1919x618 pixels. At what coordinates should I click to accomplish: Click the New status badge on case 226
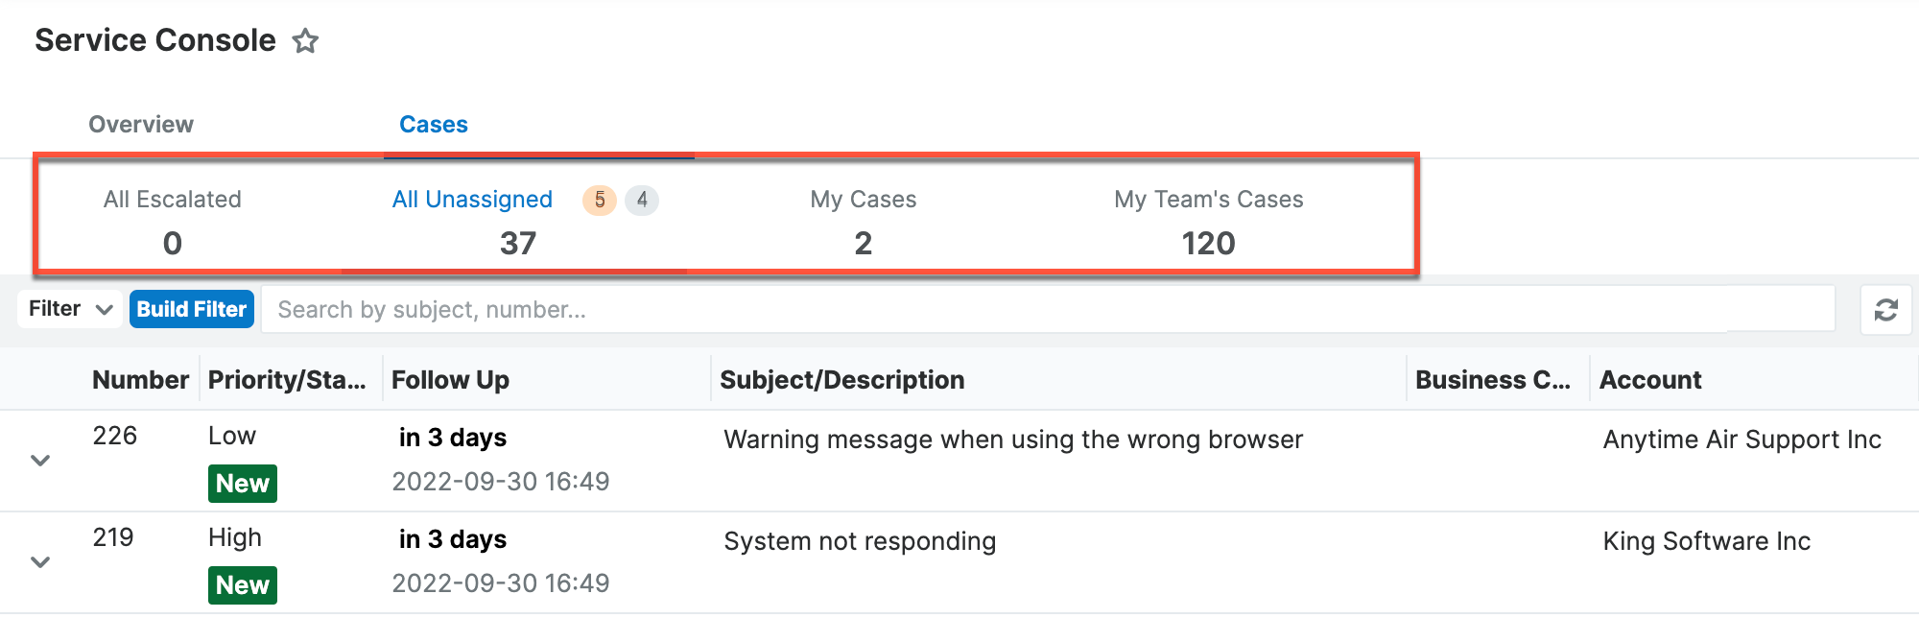pos(242,484)
